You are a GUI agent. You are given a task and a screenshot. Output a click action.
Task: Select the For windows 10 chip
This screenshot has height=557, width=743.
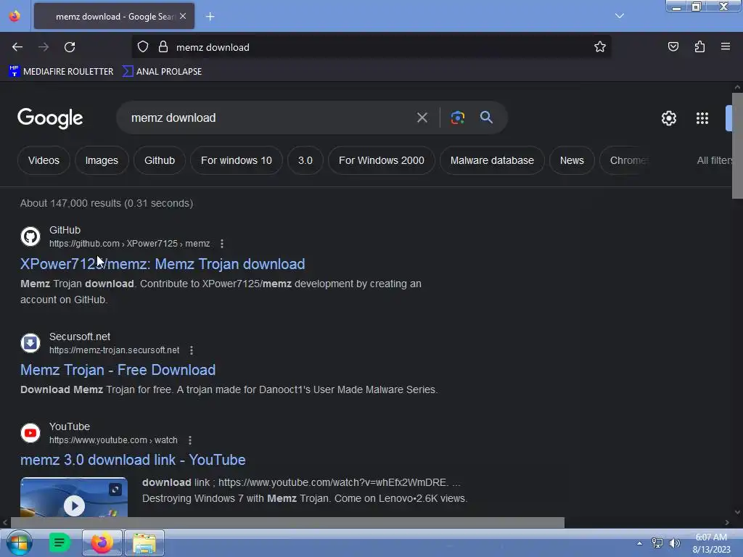point(236,160)
